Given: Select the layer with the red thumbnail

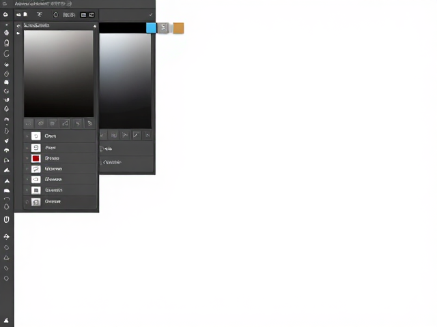Looking at the screenshot, I should click(60, 158).
